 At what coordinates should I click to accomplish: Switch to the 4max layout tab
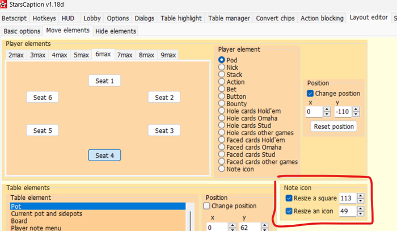pyautogui.click(x=59, y=55)
